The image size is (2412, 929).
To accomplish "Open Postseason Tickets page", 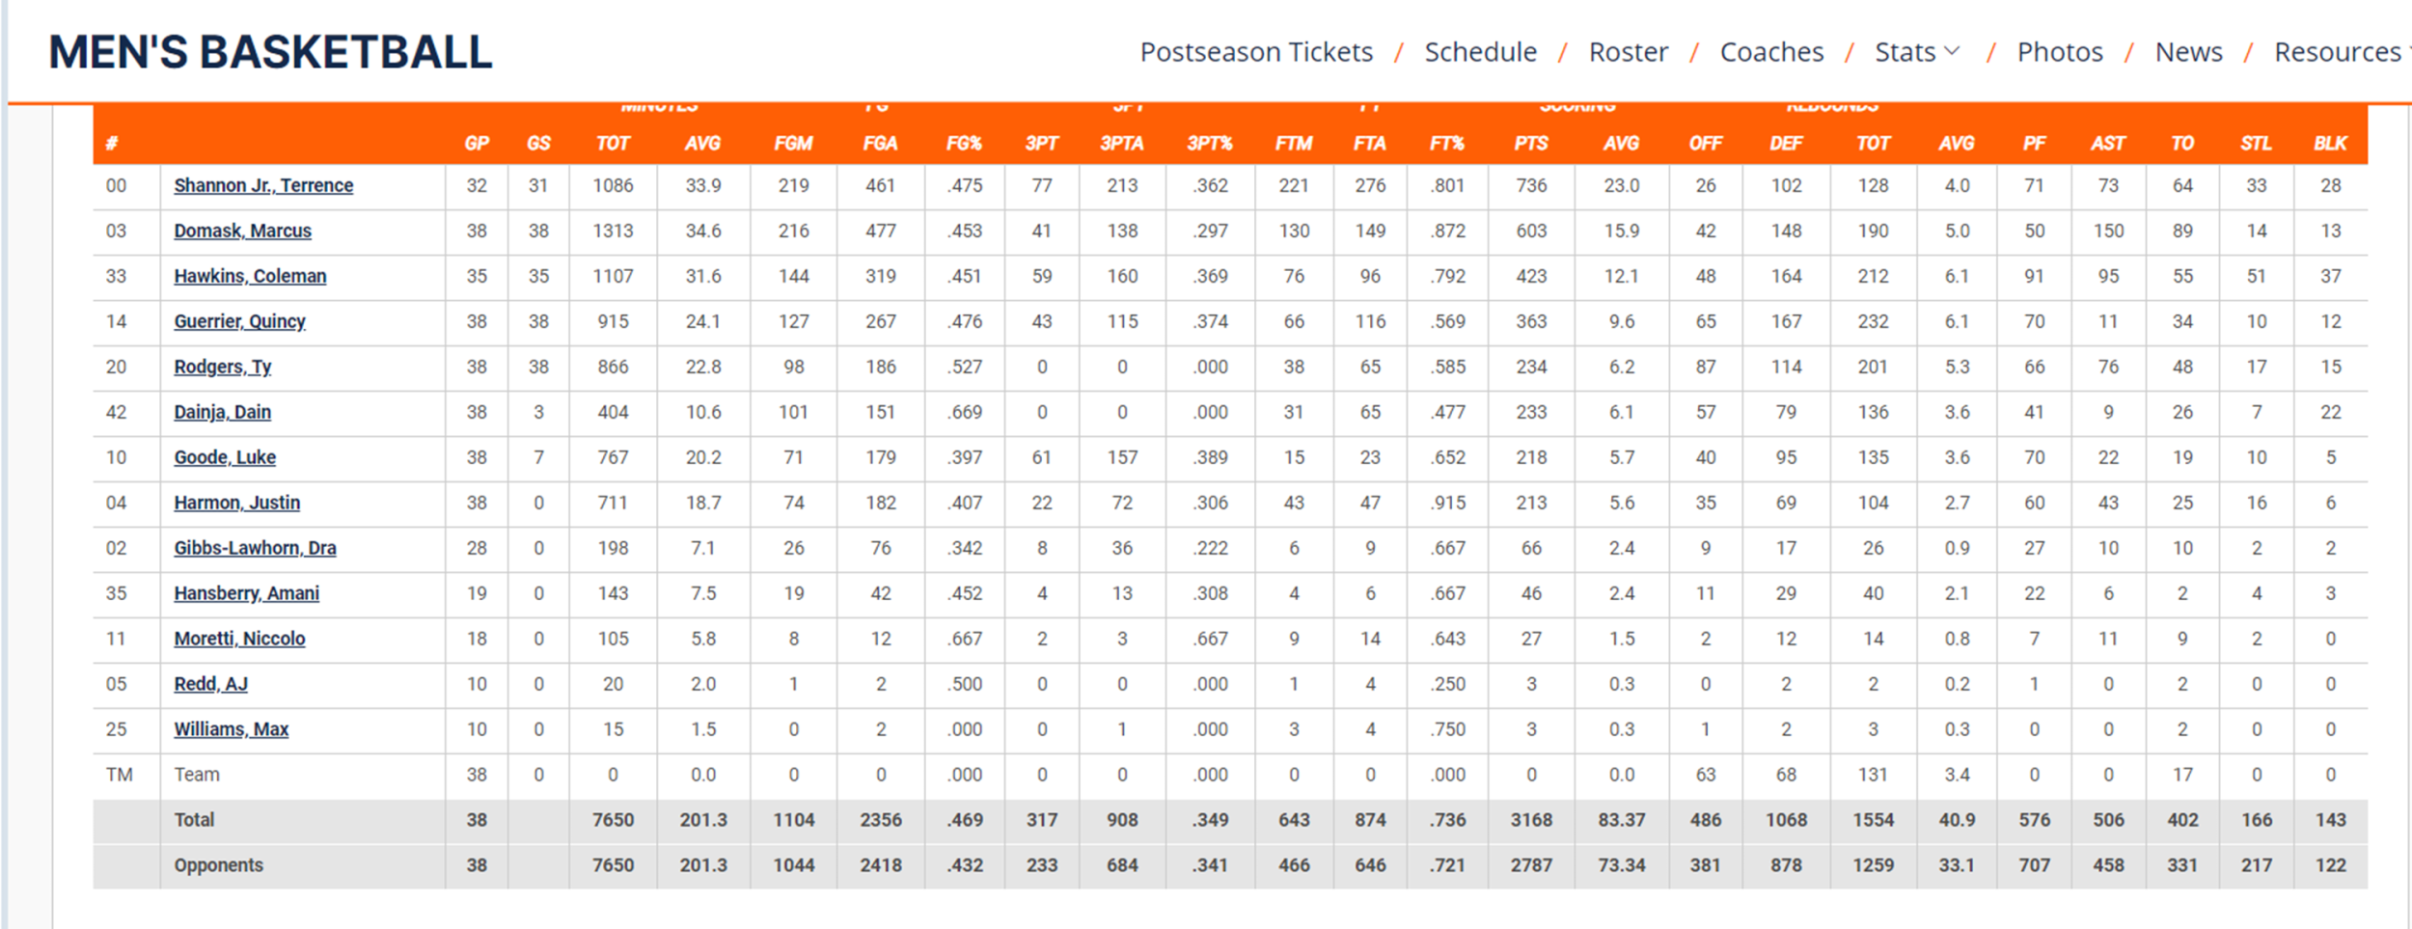I will tap(1256, 52).
